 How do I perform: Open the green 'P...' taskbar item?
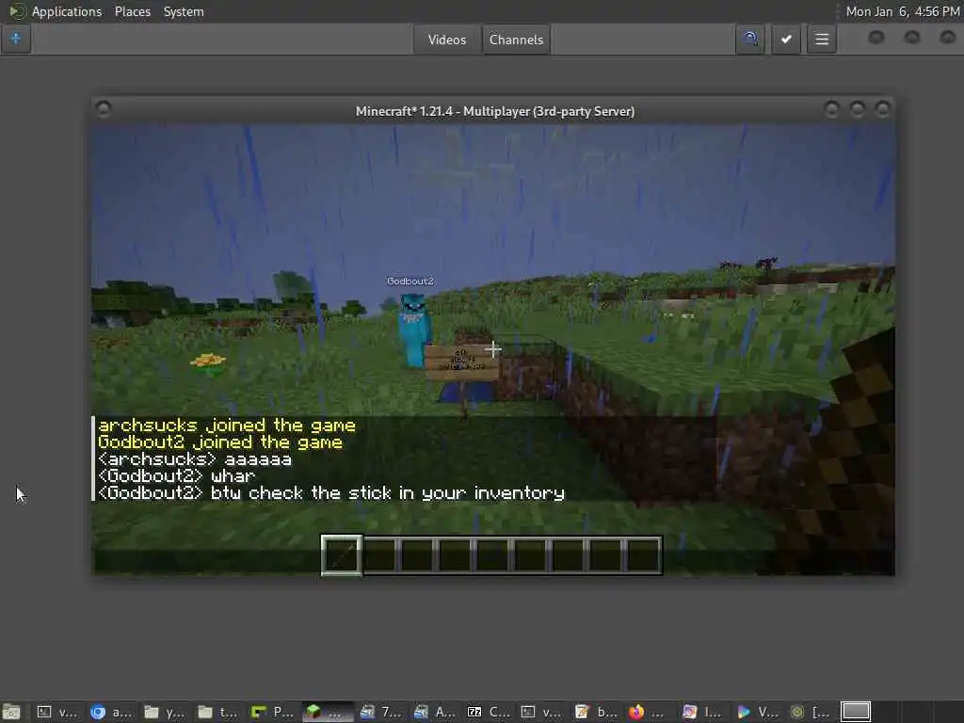tap(272, 712)
